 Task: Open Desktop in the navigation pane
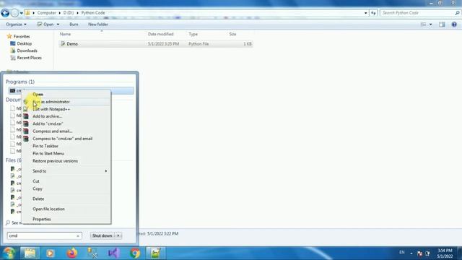pos(24,43)
